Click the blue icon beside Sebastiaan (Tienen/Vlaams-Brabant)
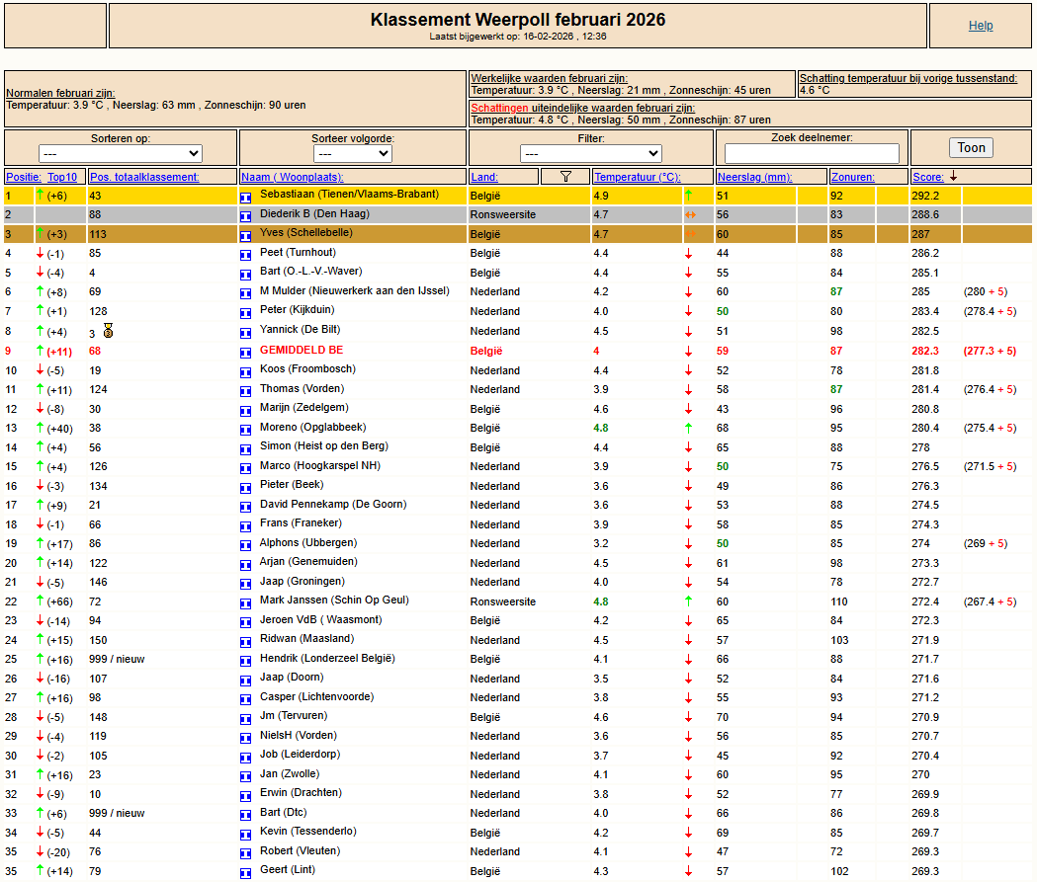The height and width of the screenshot is (882, 1037). (x=246, y=197)
